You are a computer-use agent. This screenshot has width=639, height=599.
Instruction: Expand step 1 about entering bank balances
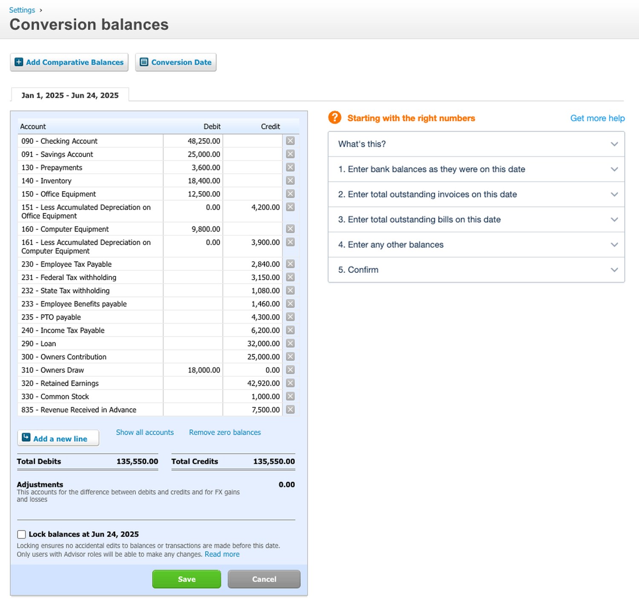pos(476,169)
